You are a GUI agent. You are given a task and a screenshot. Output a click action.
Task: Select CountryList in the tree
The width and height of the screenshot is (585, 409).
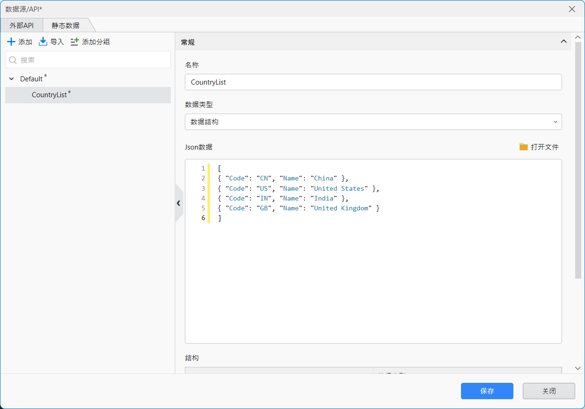49,95
